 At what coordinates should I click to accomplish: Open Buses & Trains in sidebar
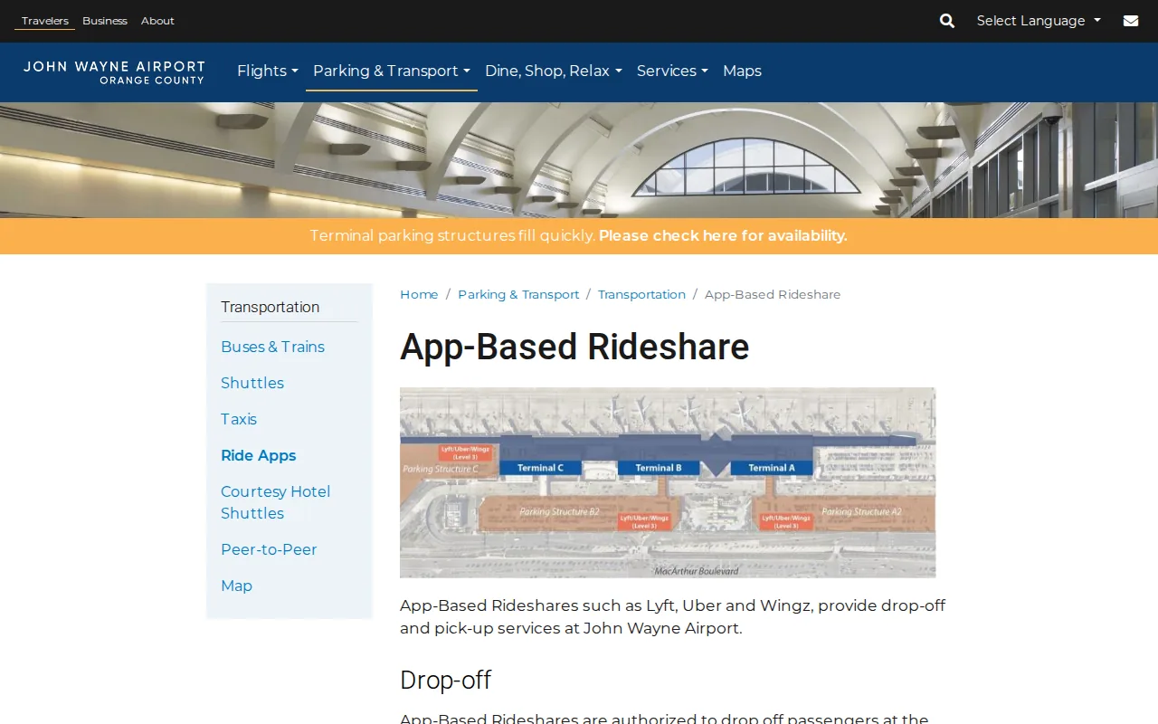click(x=272, y=347)
